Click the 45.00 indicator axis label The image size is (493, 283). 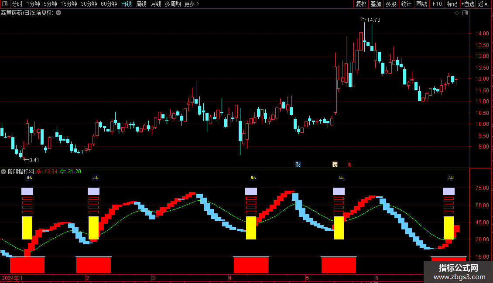[482, 222]
